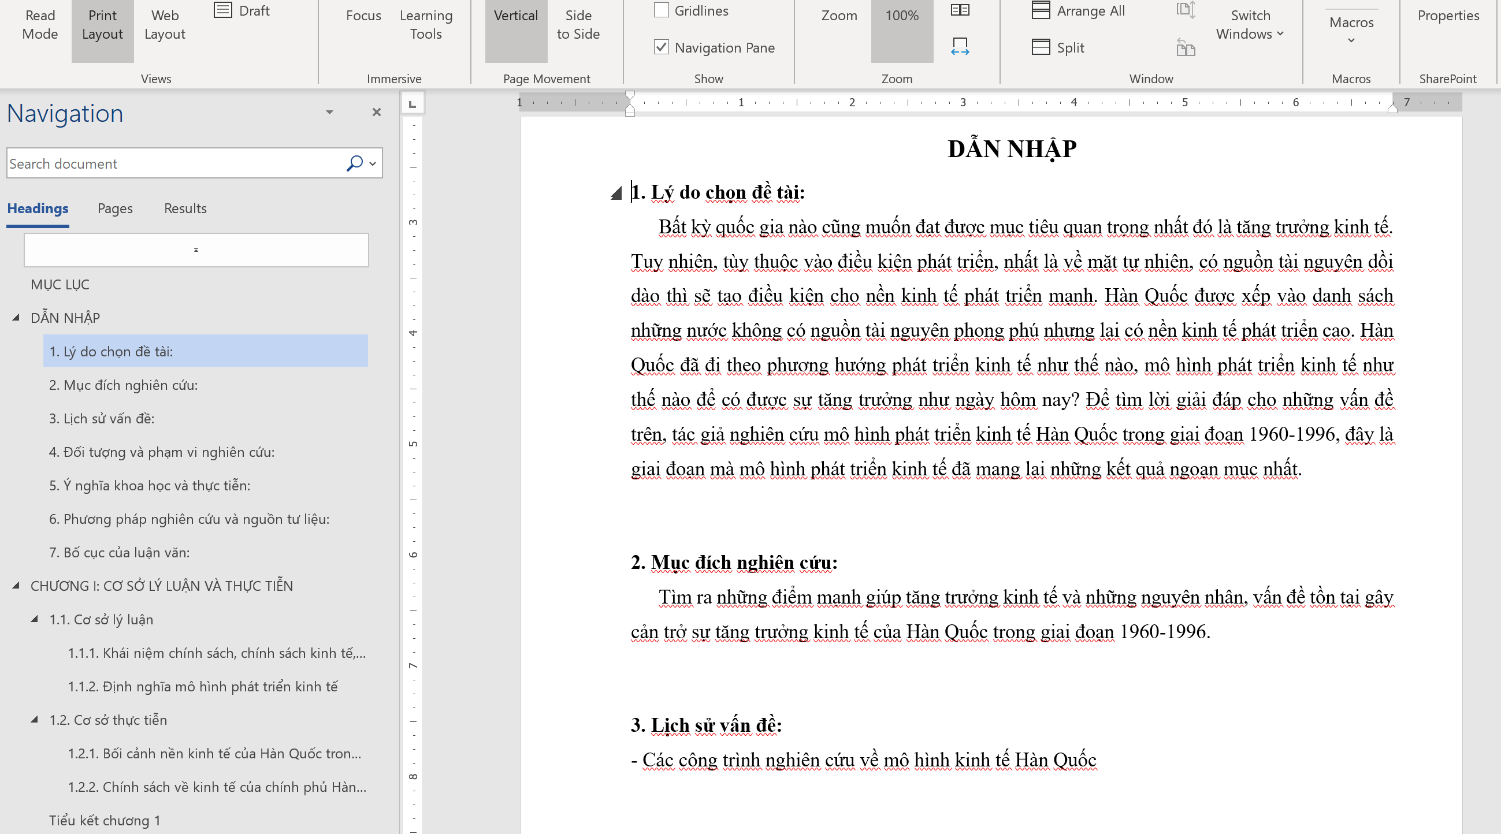Image resolution: width=1501 pixels, height=834 pixels.
Task: Collapse the DẪN NHẬP heading tree
Action: tap(16, 318)
